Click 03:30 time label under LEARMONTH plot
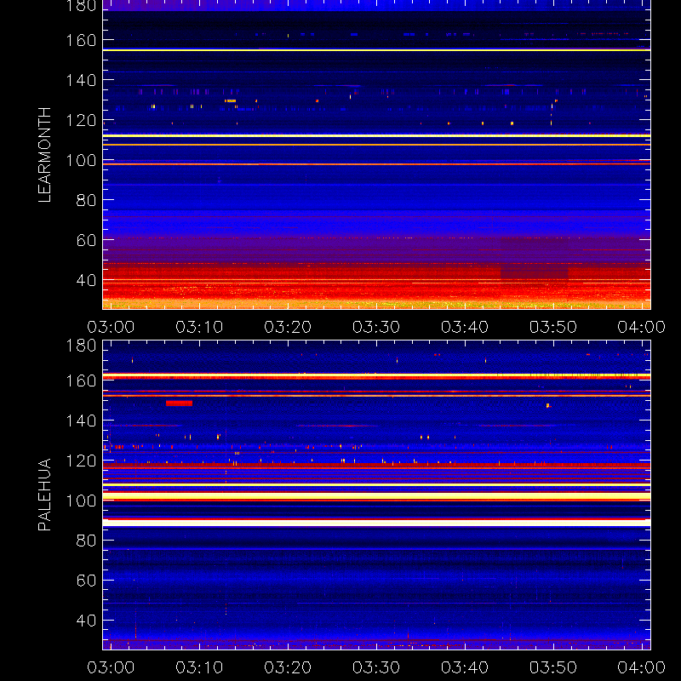 click(376, 327)
